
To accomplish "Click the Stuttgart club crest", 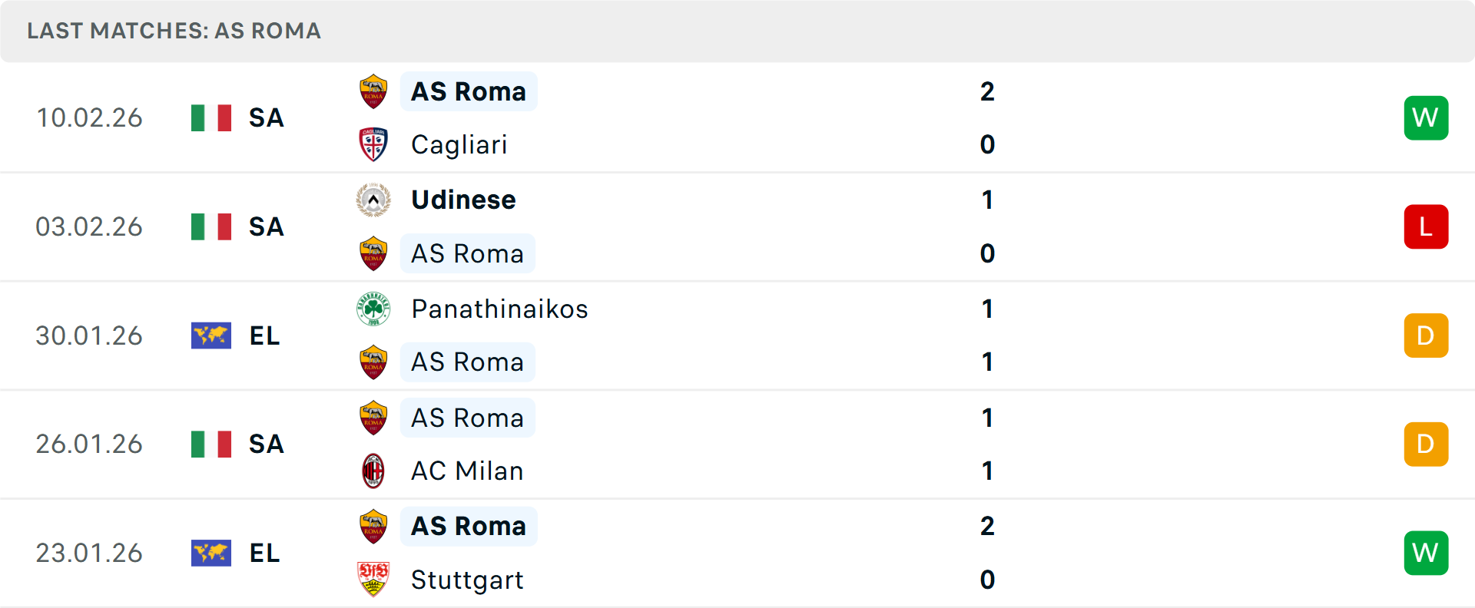I will 373,580.
